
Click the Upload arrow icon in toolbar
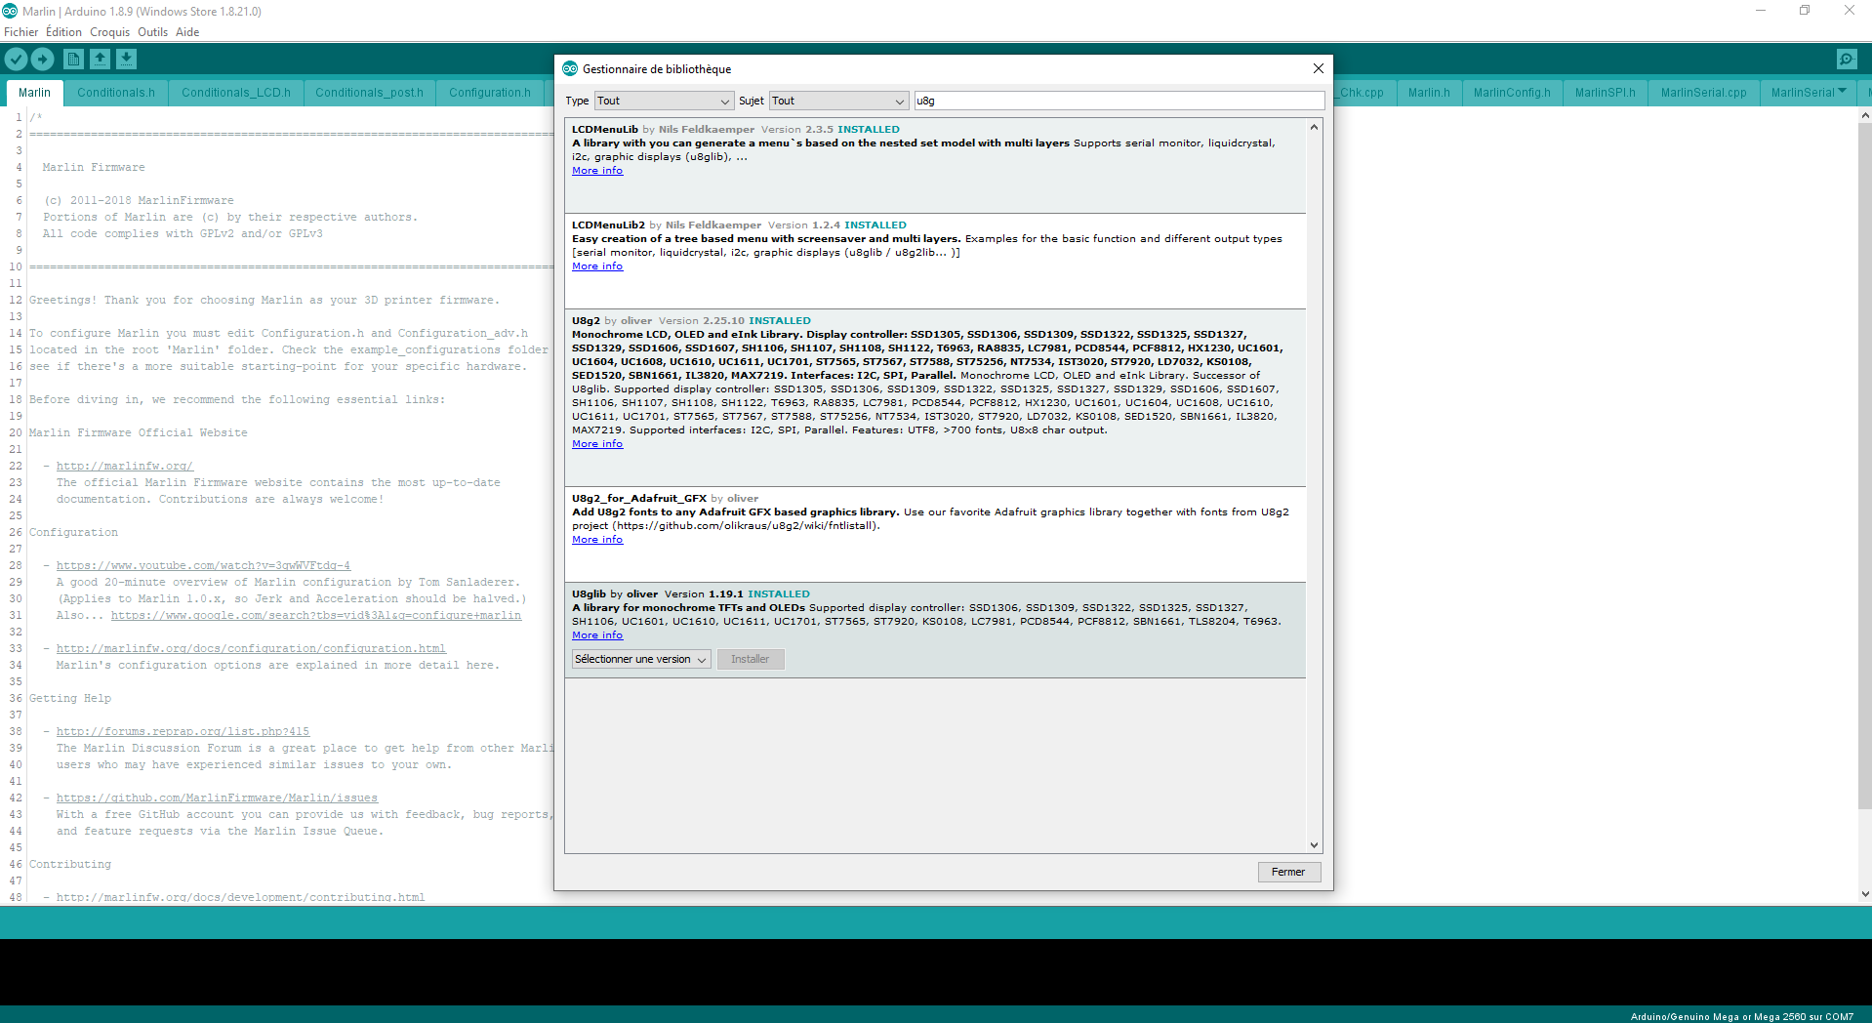[x=43, y=59]
